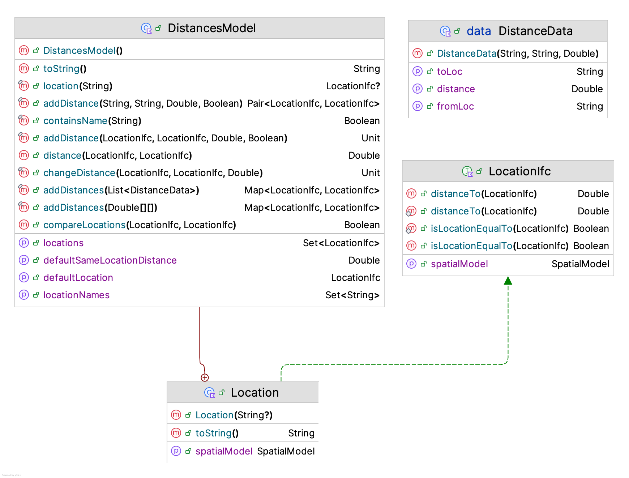Select toString() method in Location class
The width and height of the screenshot is (629, 478).
pyautogui.click(x=217, y=433)
